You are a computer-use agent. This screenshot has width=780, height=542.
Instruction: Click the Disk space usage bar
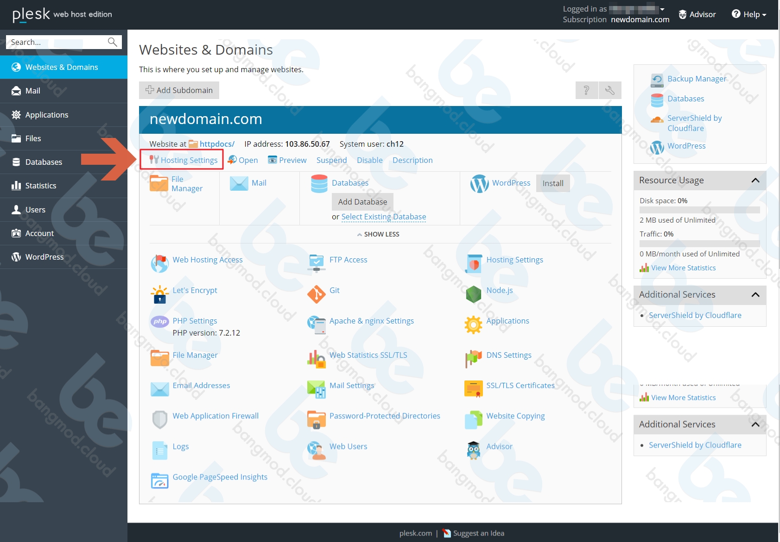point(700,210)
